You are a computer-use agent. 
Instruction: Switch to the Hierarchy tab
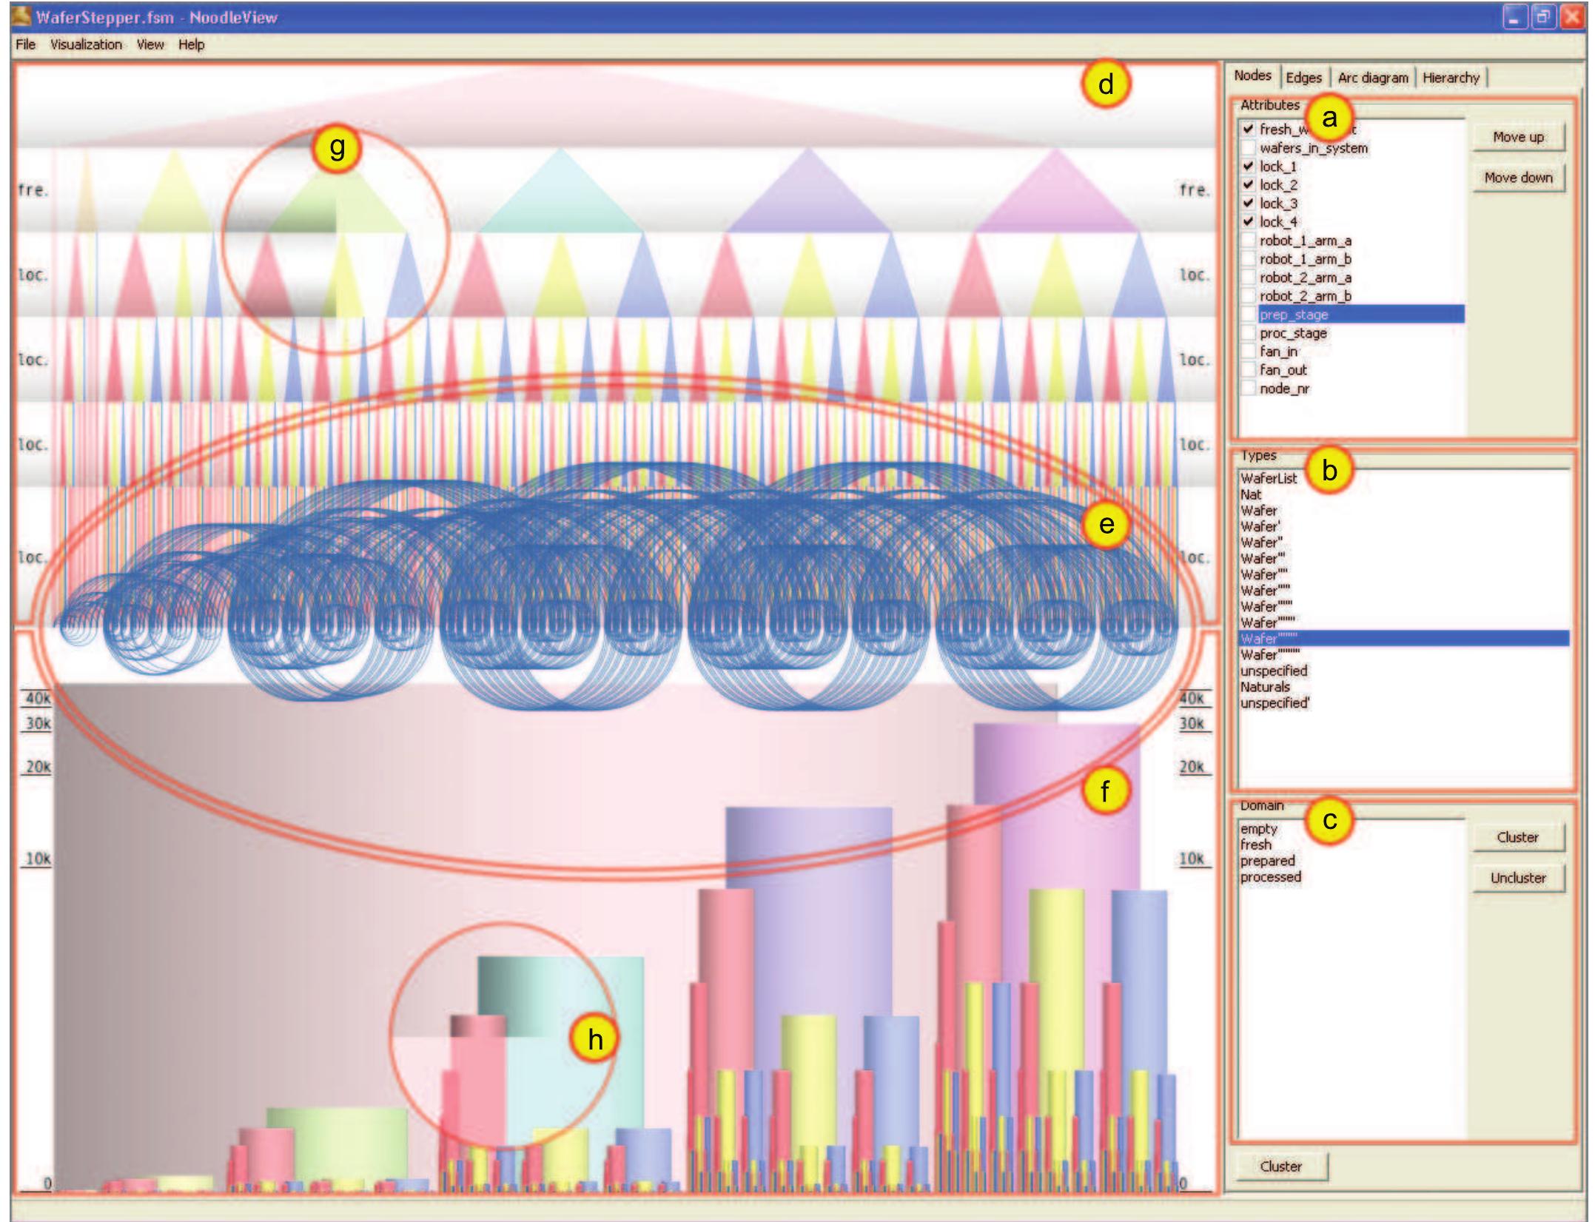pyautogui.click(x=1451, y=78)
